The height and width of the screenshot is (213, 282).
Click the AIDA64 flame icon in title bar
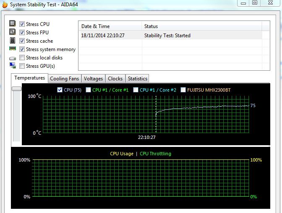click(x=5, y=5)
